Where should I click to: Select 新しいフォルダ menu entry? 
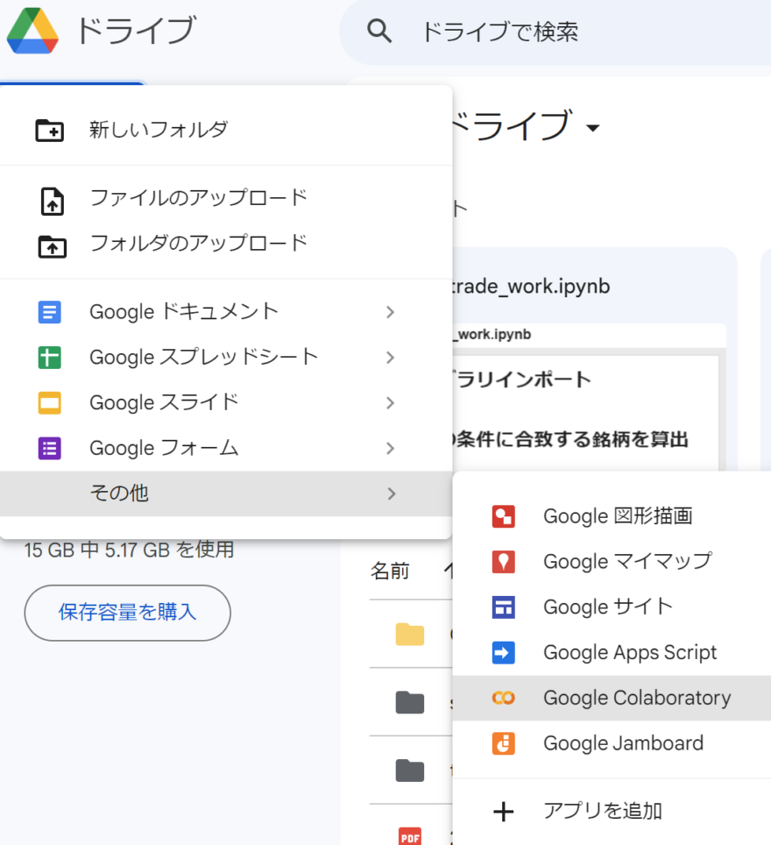tap(226, 130)
